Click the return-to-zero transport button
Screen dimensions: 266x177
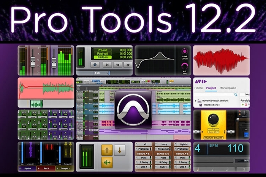pos(107,65)
